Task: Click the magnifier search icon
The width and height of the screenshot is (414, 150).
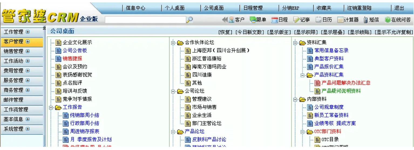Action: (x=189, y=20)
